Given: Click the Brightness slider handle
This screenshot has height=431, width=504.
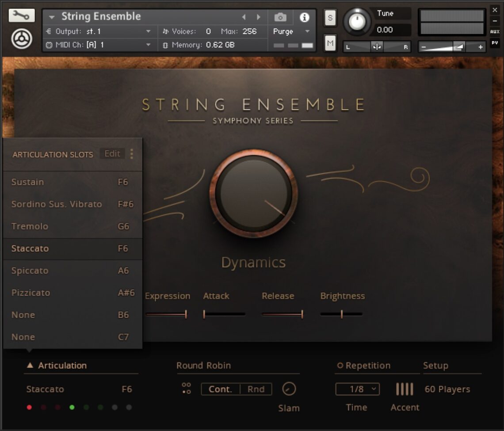Looking at the screenshot, I should tap(342, 314).
